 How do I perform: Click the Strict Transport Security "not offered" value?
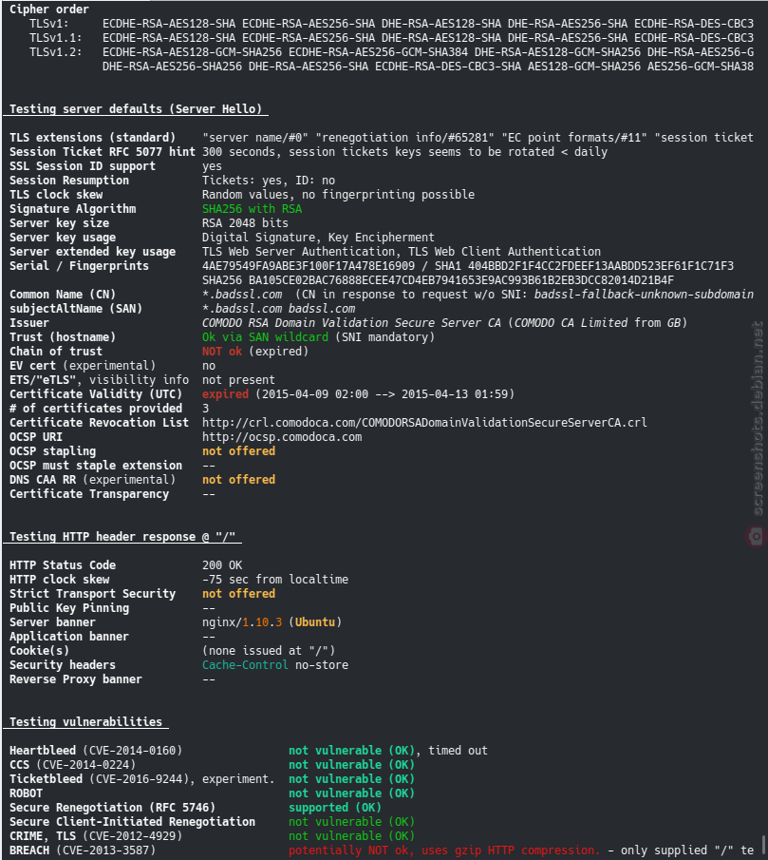pos(239,594)
